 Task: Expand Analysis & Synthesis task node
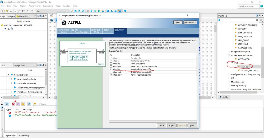[12, 79]
